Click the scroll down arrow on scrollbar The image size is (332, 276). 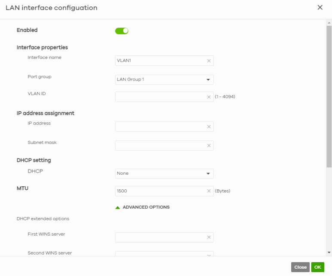coord(329,253)
